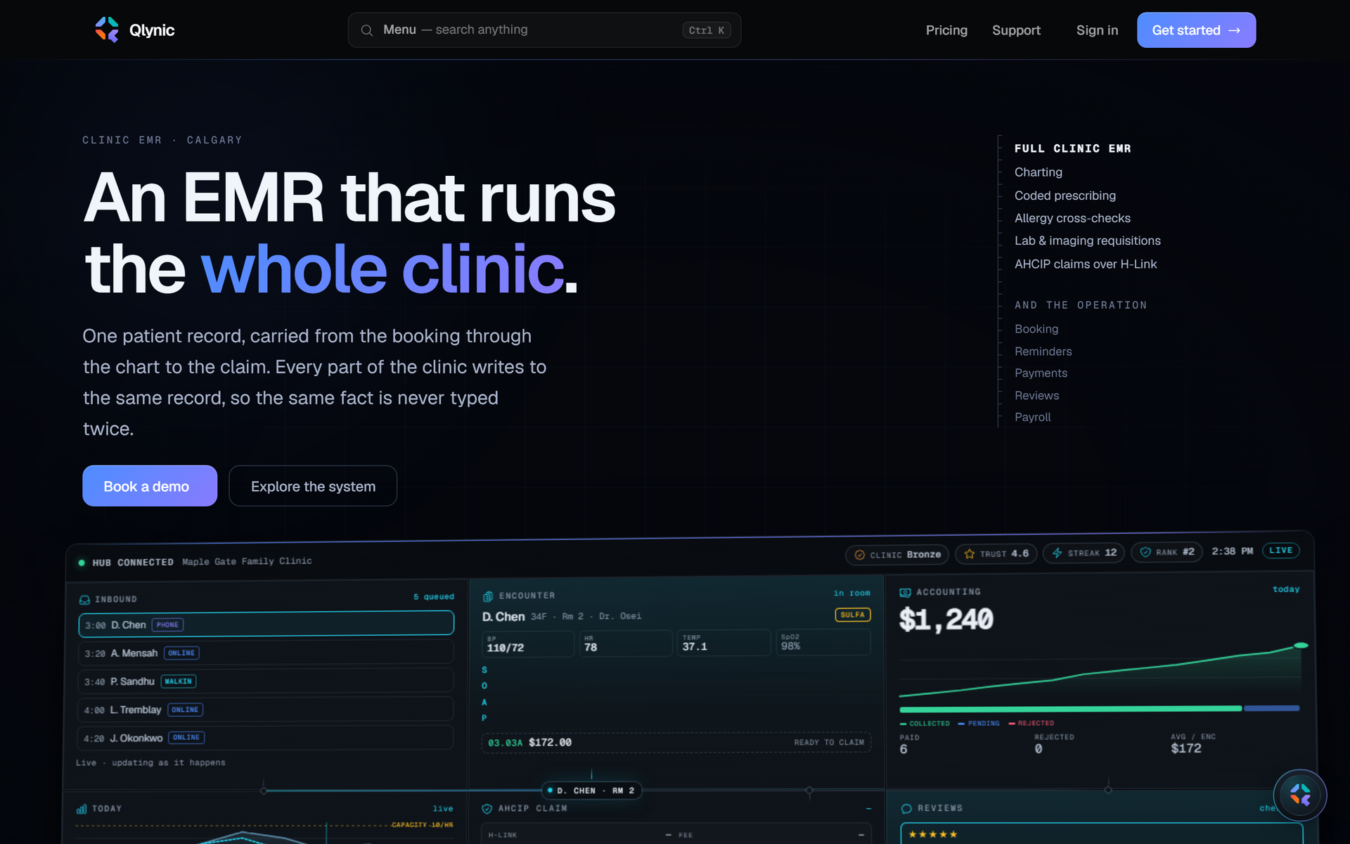Click the SULFA allergy badge

852,615
